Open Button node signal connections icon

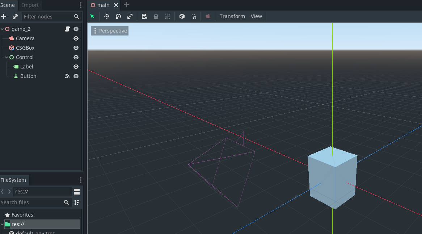(67, 76)
